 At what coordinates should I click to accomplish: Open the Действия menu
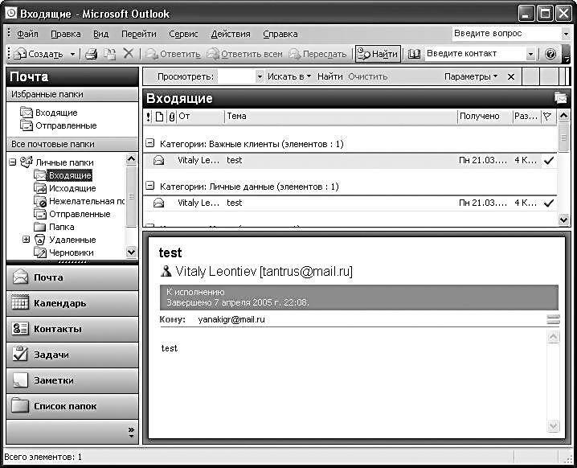click(231, 34)
